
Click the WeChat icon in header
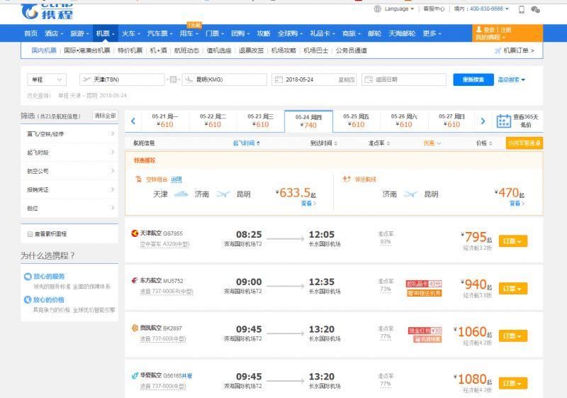pyautogui.click(x=536, y=9)
